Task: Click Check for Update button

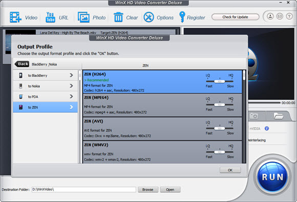Action: [235, 17]
